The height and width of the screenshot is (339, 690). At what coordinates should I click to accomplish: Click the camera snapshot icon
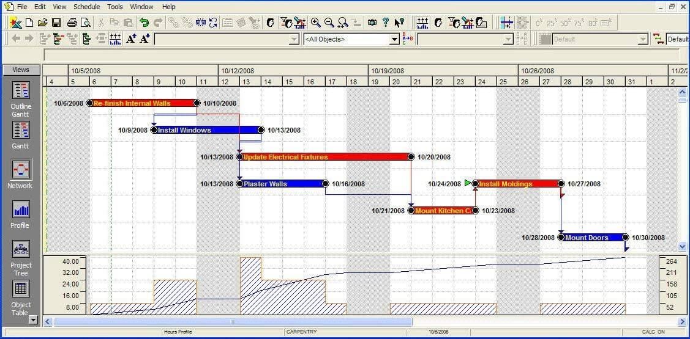click(x=372, y=23)
